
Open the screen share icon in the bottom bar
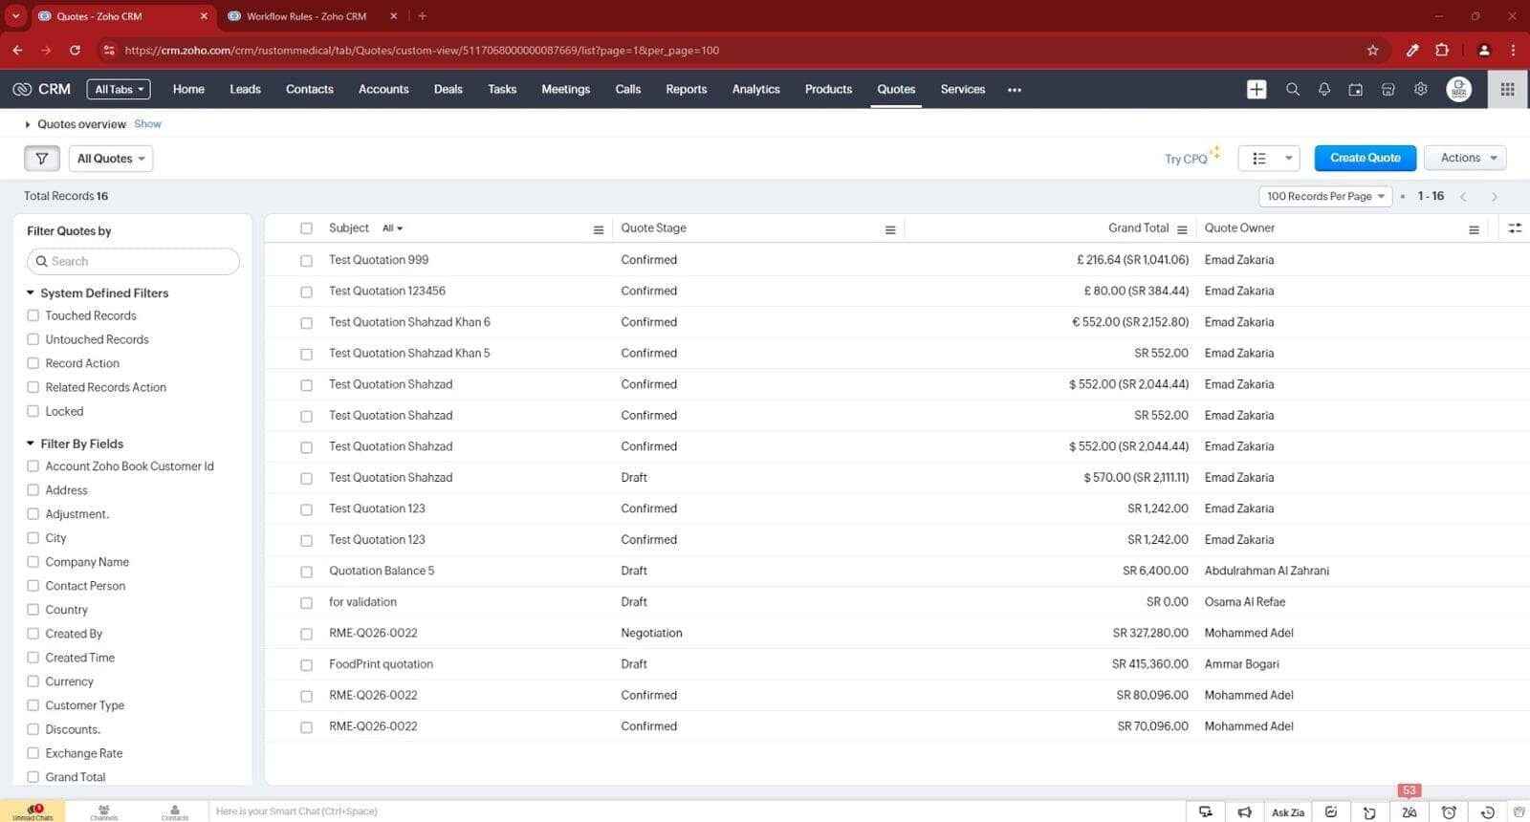point(1206,812)
